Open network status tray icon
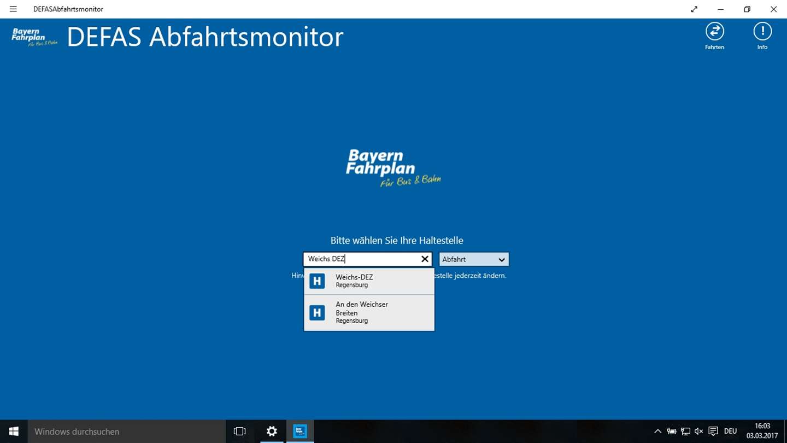Screen dimensions: 787x443 click(685, 431)
